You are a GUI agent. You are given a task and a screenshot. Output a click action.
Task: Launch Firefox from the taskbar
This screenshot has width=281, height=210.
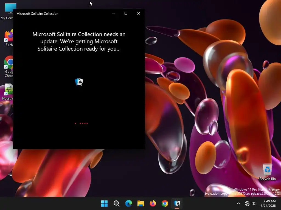pos(153,203)
